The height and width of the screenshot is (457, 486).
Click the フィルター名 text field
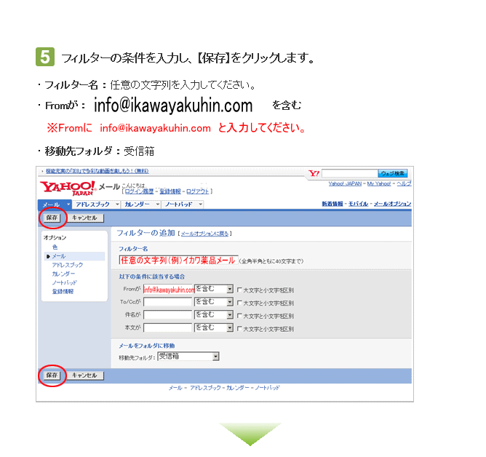tap(178, 260)
